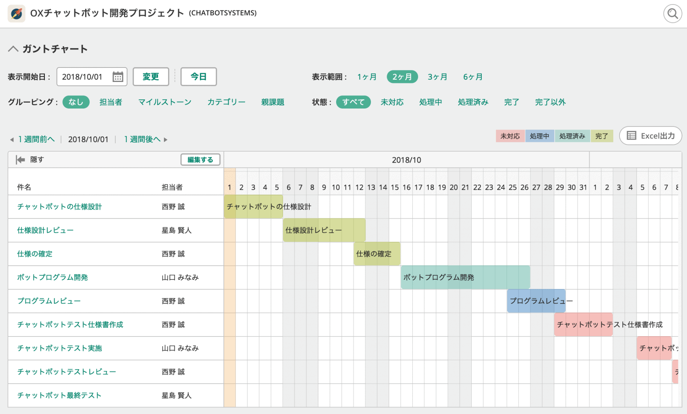Click the 担当者 column header

[172, 187]
